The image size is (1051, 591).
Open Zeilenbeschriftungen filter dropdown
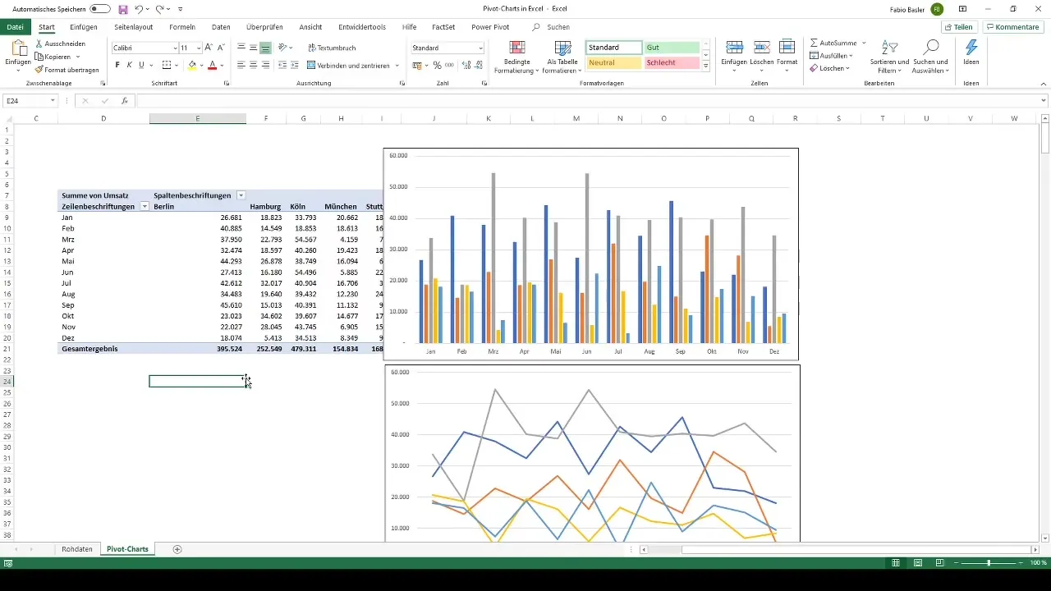145,207
